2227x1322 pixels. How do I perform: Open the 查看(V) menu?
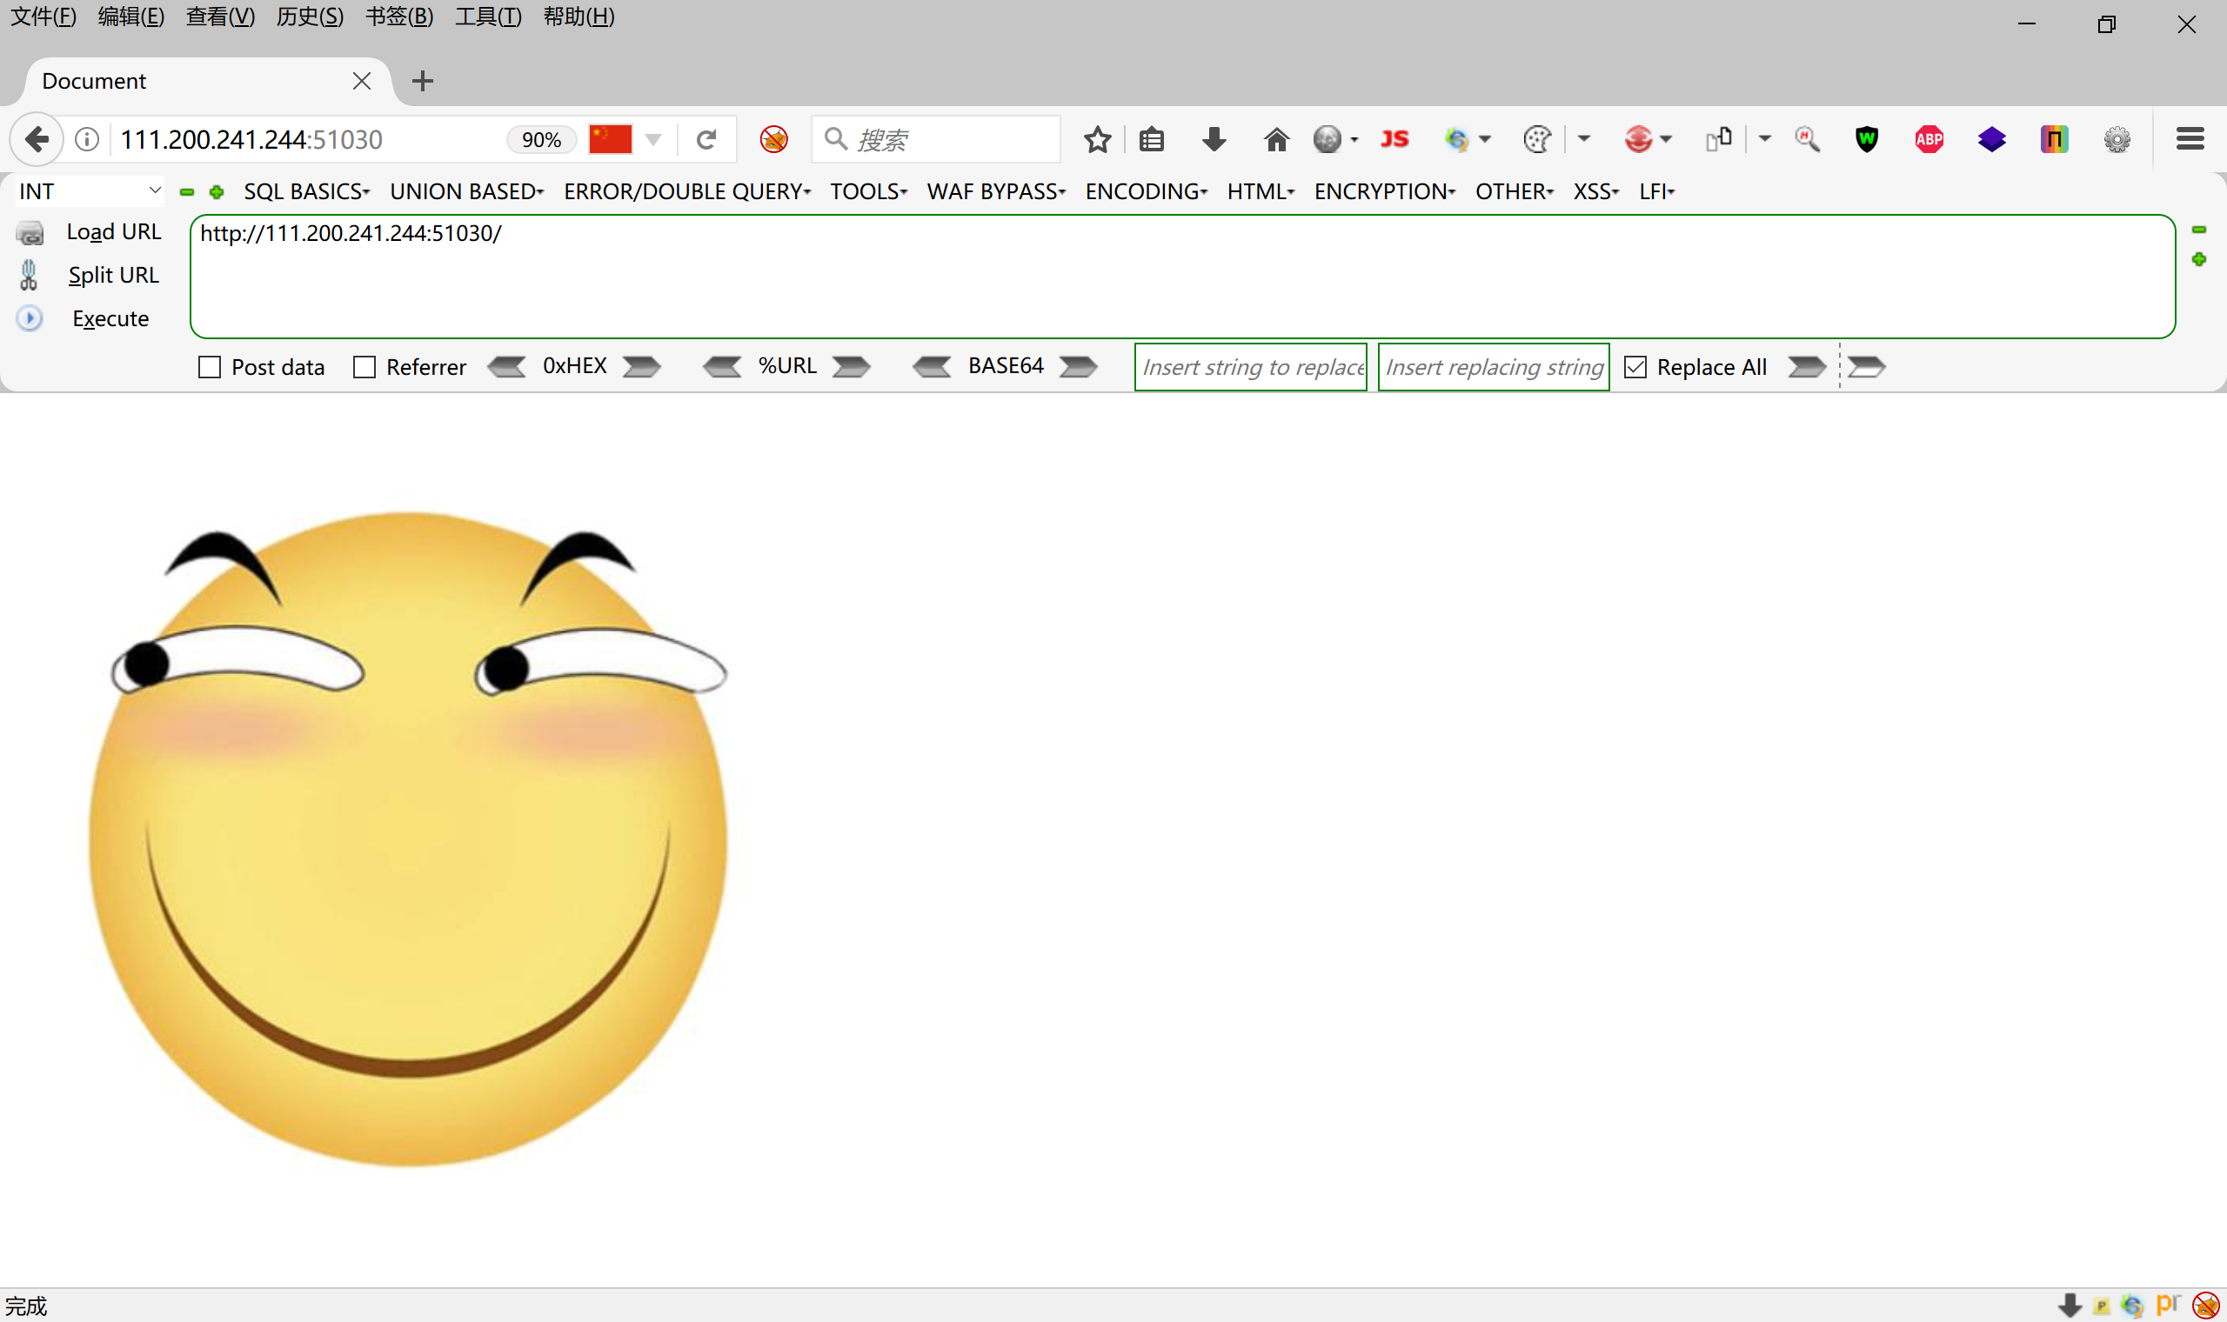pos(220,17)
